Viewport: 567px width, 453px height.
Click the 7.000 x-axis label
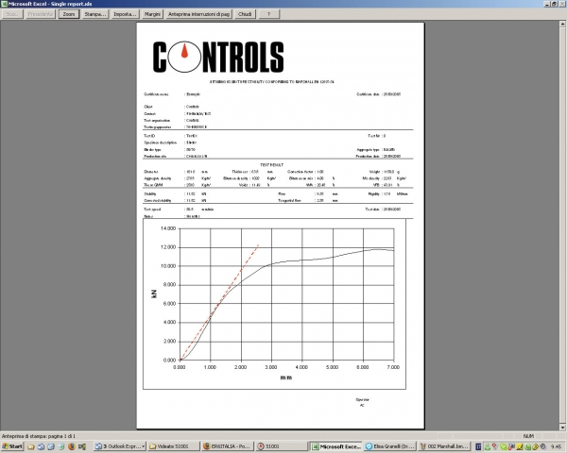pyautogui.click(x=393, y=367)
